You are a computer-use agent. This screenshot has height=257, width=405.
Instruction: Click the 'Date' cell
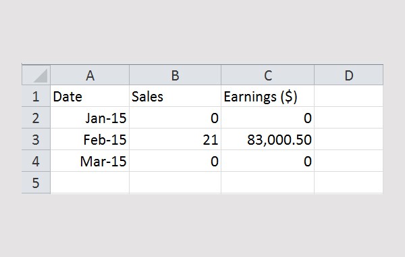pyautogui.click(x=90, y=96)
